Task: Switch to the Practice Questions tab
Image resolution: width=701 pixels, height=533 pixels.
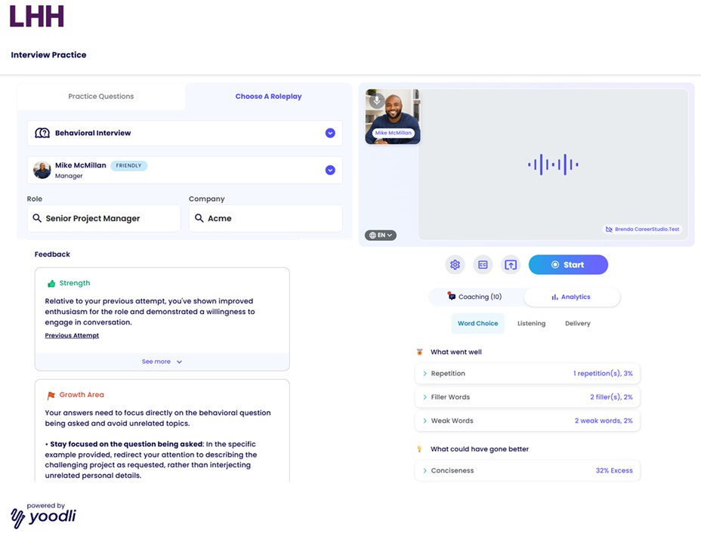Action: [100, 96]
